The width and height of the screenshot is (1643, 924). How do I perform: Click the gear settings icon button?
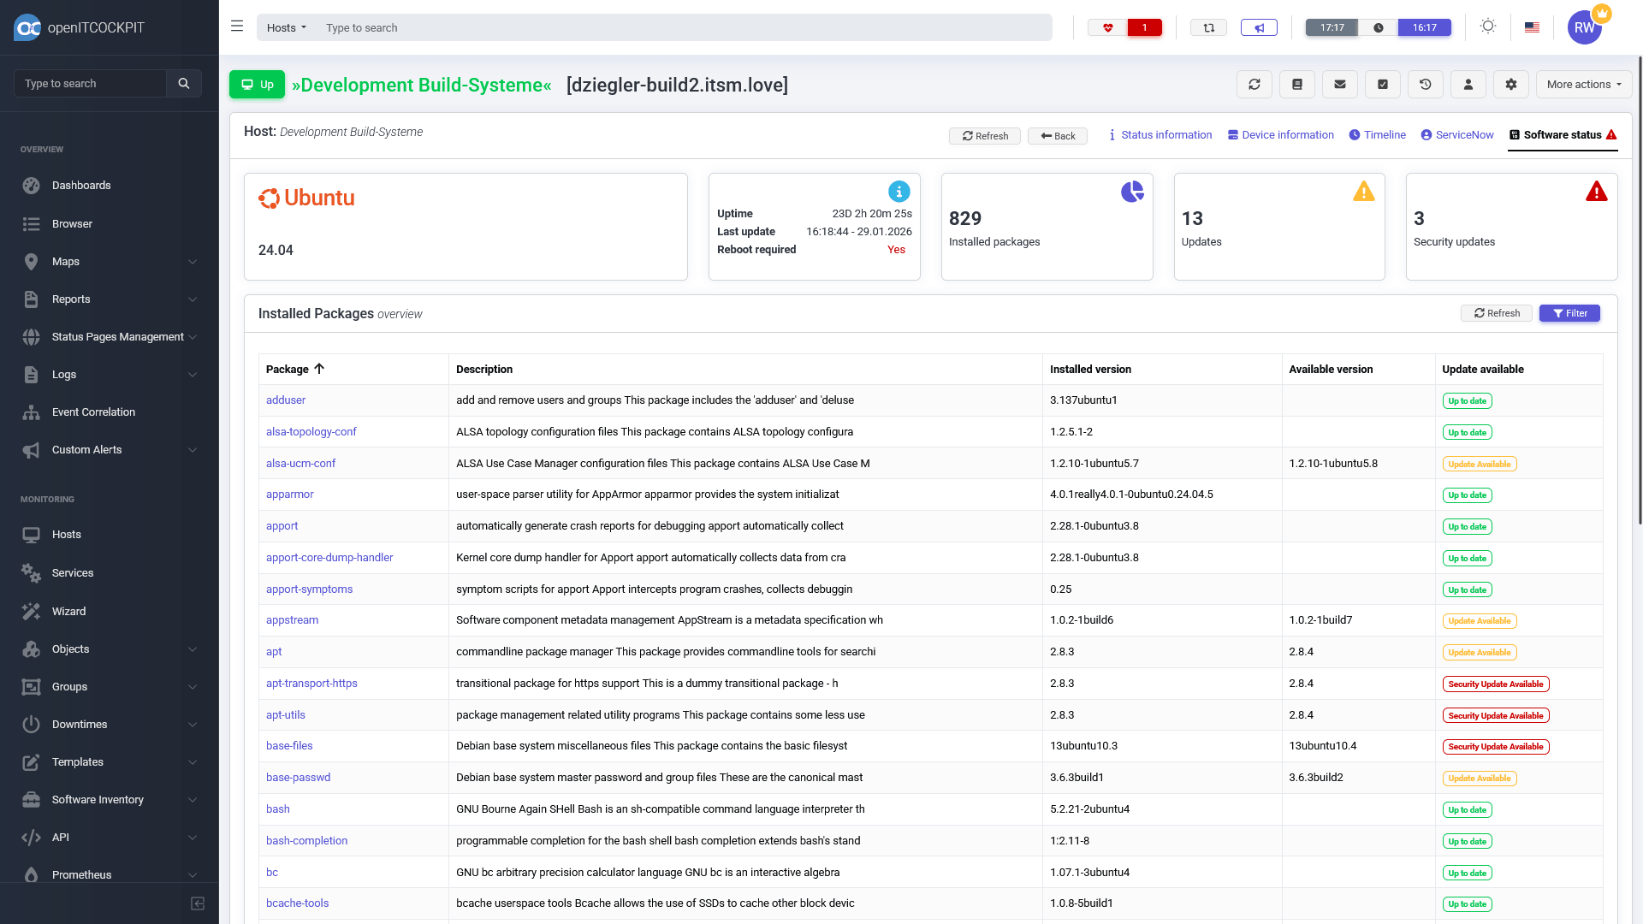pos(1510,85)
